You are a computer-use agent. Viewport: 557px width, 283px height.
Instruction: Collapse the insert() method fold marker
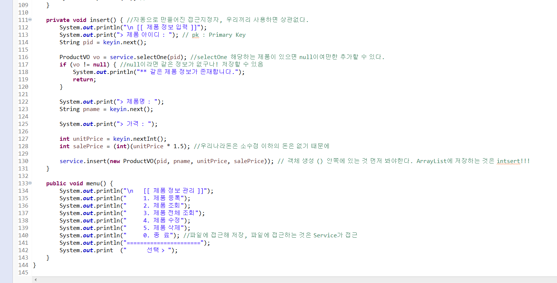(x=30, y=20)
